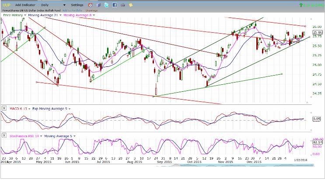Click the Nov 2015 axis label
This screenshot has height=180, width=325.
pos(225,162)
